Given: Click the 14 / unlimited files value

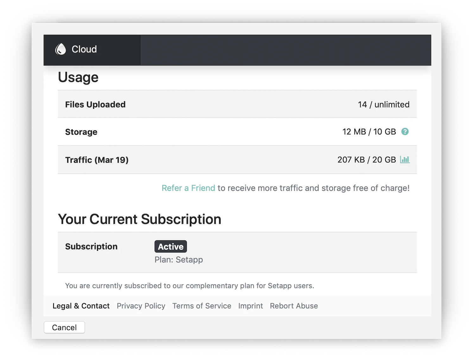Looking at the screenshot, I should point(383,105).
